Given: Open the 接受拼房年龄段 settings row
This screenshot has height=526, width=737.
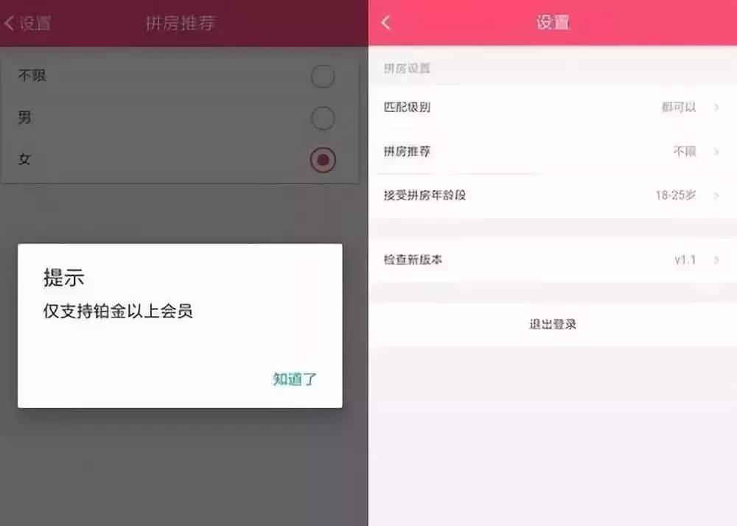Looking at the screenshot, I should tap(553, 195).
